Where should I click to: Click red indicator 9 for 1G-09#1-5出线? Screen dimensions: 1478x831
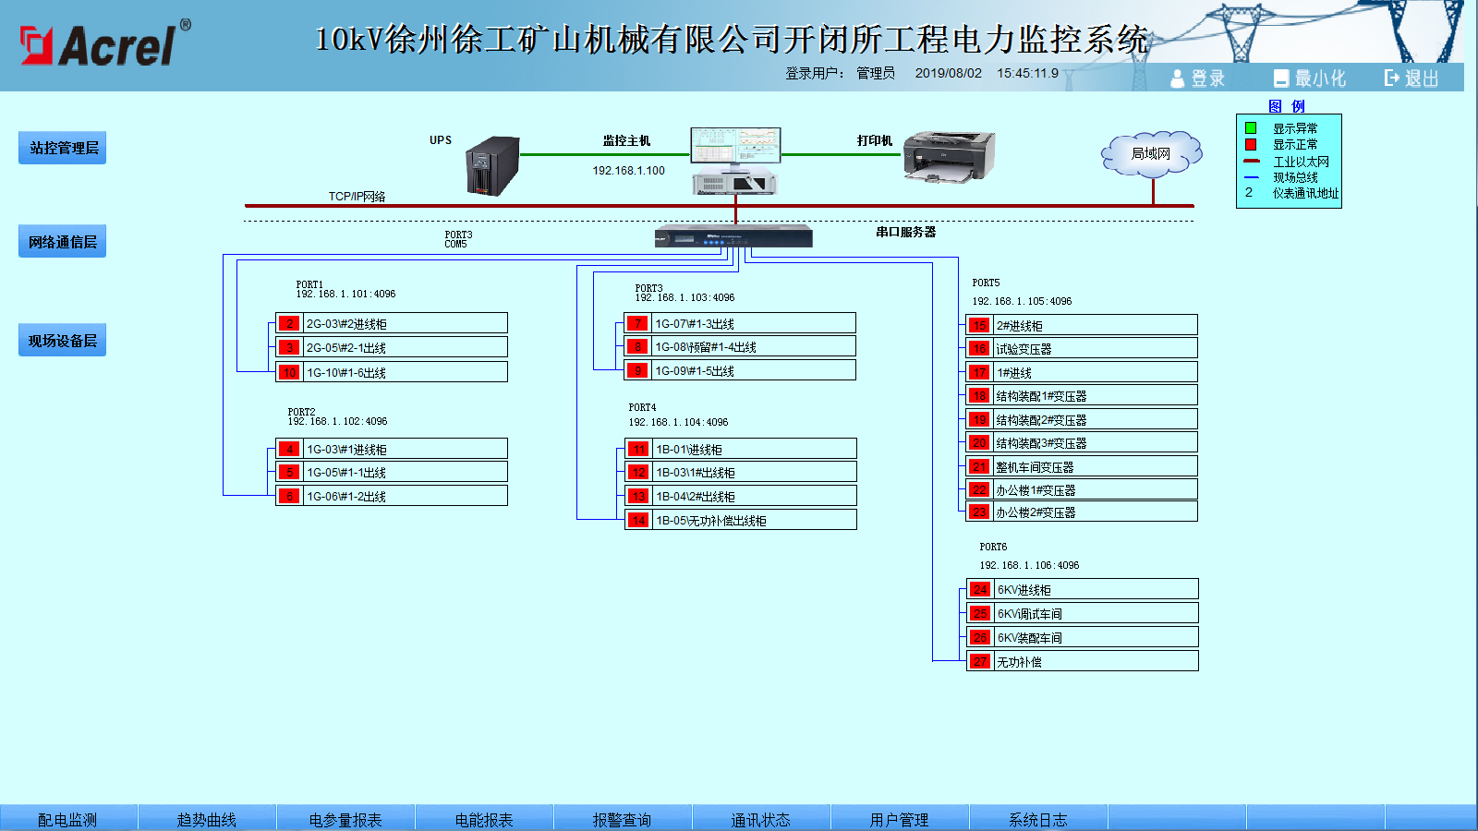pyautogui.click(x=637, y=370)
